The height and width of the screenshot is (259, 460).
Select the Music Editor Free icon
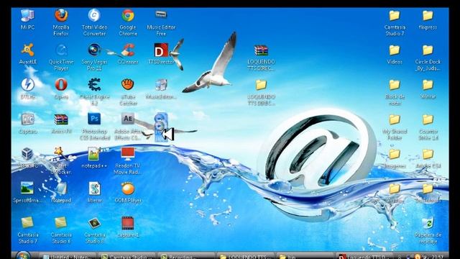tap(161, 14)
